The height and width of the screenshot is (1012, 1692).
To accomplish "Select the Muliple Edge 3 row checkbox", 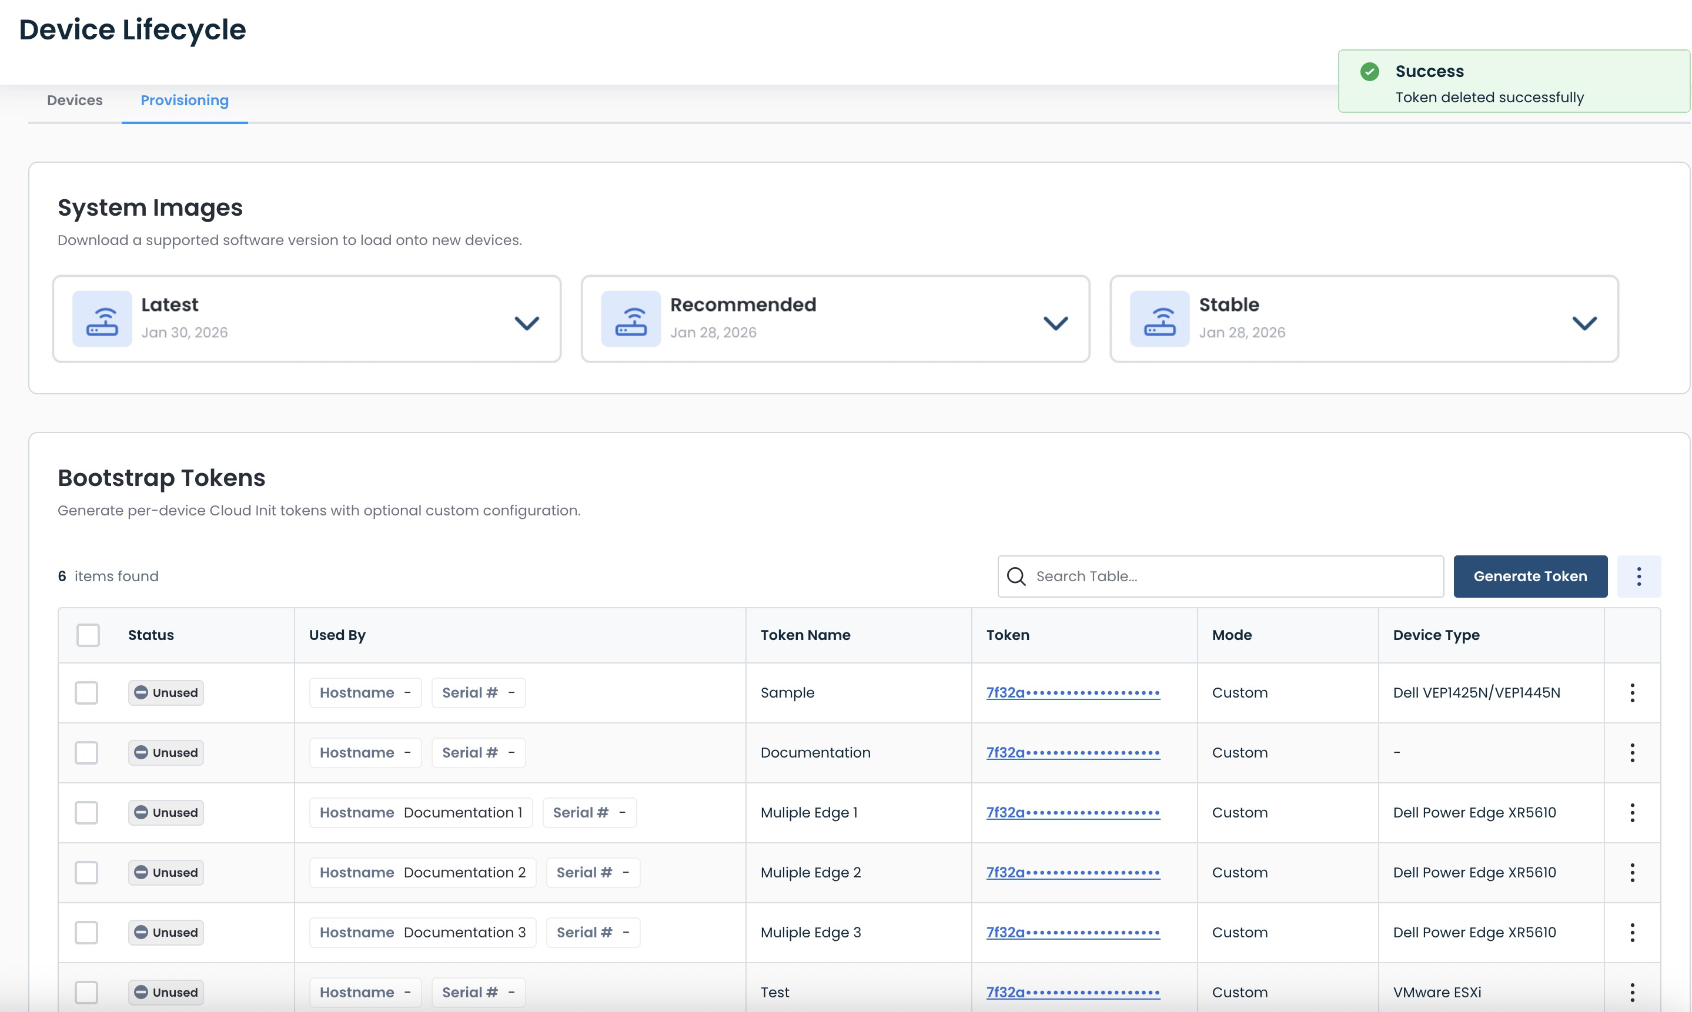I will [86, 932].
